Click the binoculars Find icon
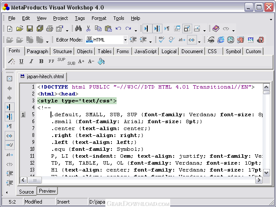 click(x=78, y=29)
